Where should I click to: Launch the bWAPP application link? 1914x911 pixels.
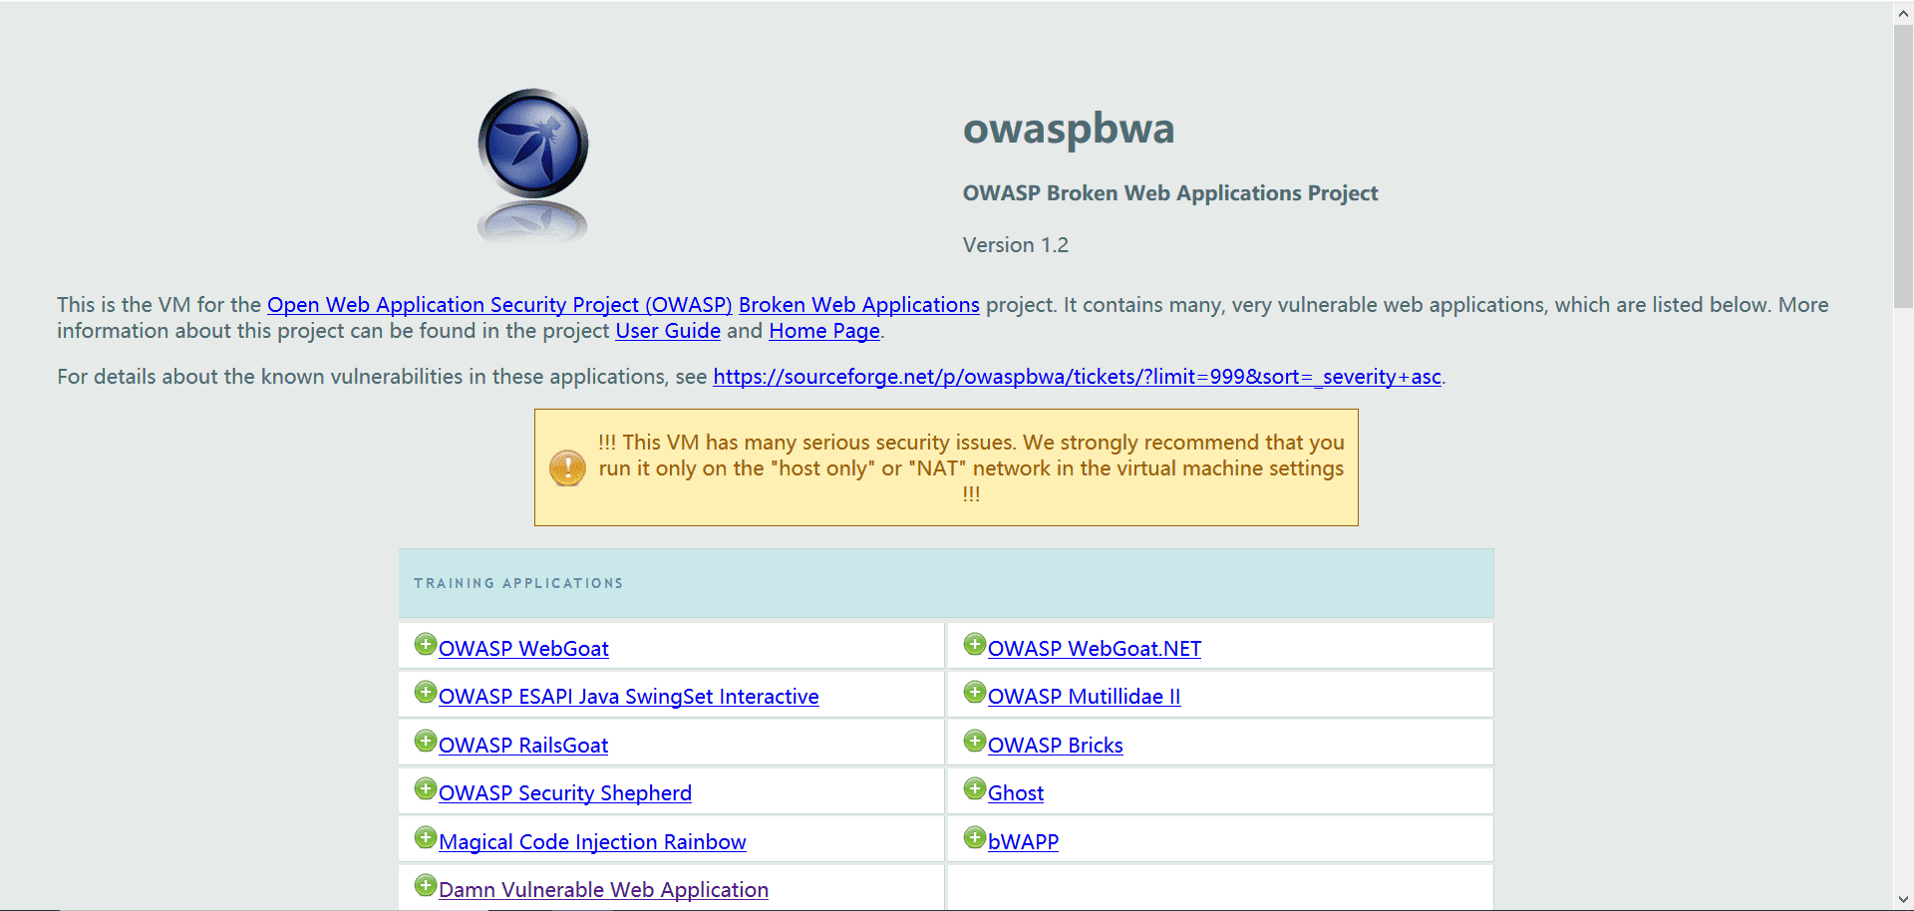click(x=1023, y=842)
